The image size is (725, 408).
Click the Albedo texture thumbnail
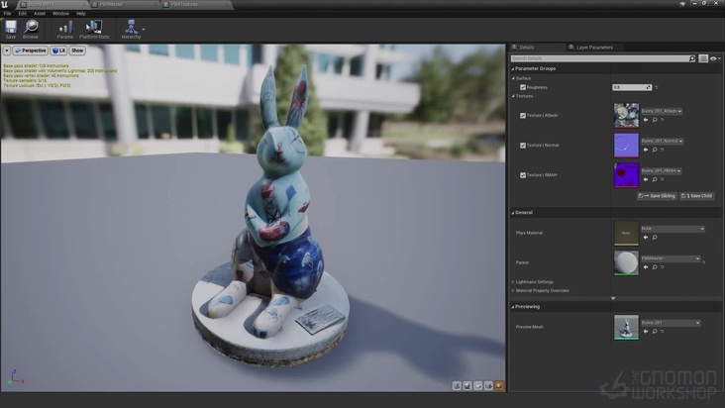tap(626, 116)
